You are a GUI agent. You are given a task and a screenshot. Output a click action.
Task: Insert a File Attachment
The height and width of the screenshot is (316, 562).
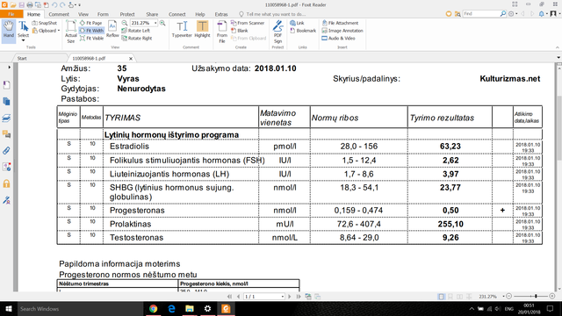click(340, 23)
